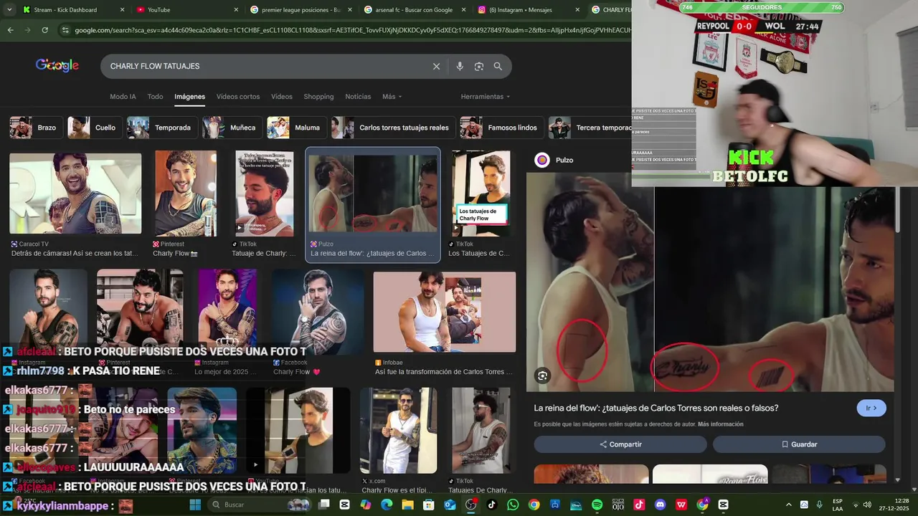Expand the Más search filter dropdown
The height and width of the screenshot is (516, 918).
coord(392,97)
